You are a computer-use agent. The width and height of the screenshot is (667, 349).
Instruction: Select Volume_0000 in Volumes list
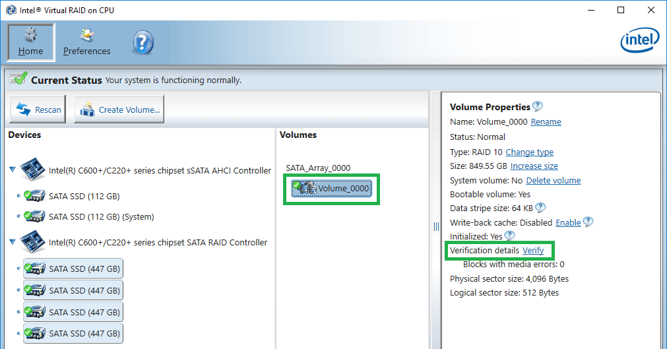[331, 189]
